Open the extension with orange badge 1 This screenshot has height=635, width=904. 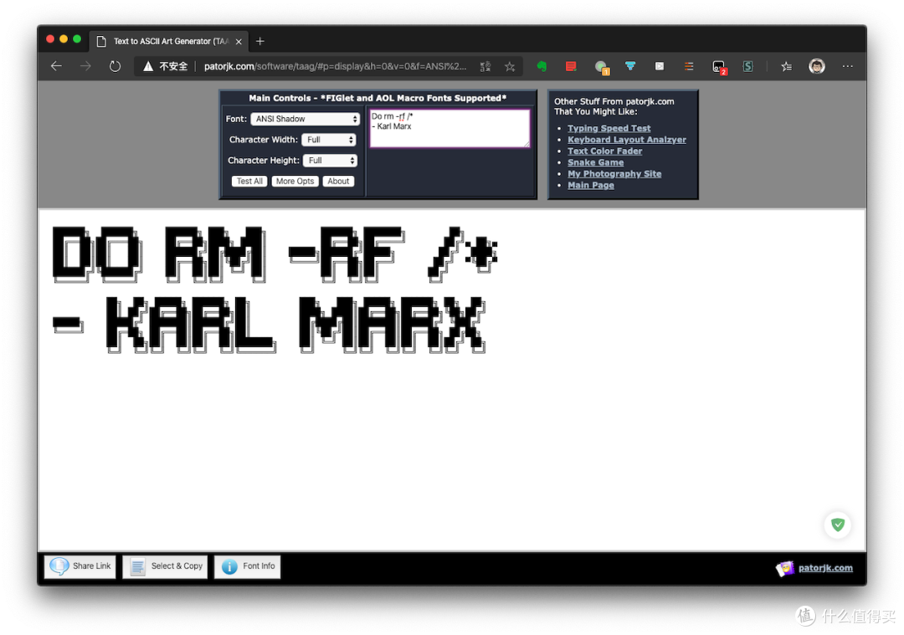(x=601, y=68)
